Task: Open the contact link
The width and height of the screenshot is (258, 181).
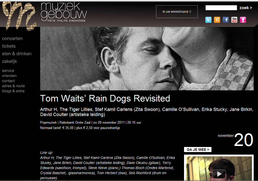Action: click(x=8, y=81)
